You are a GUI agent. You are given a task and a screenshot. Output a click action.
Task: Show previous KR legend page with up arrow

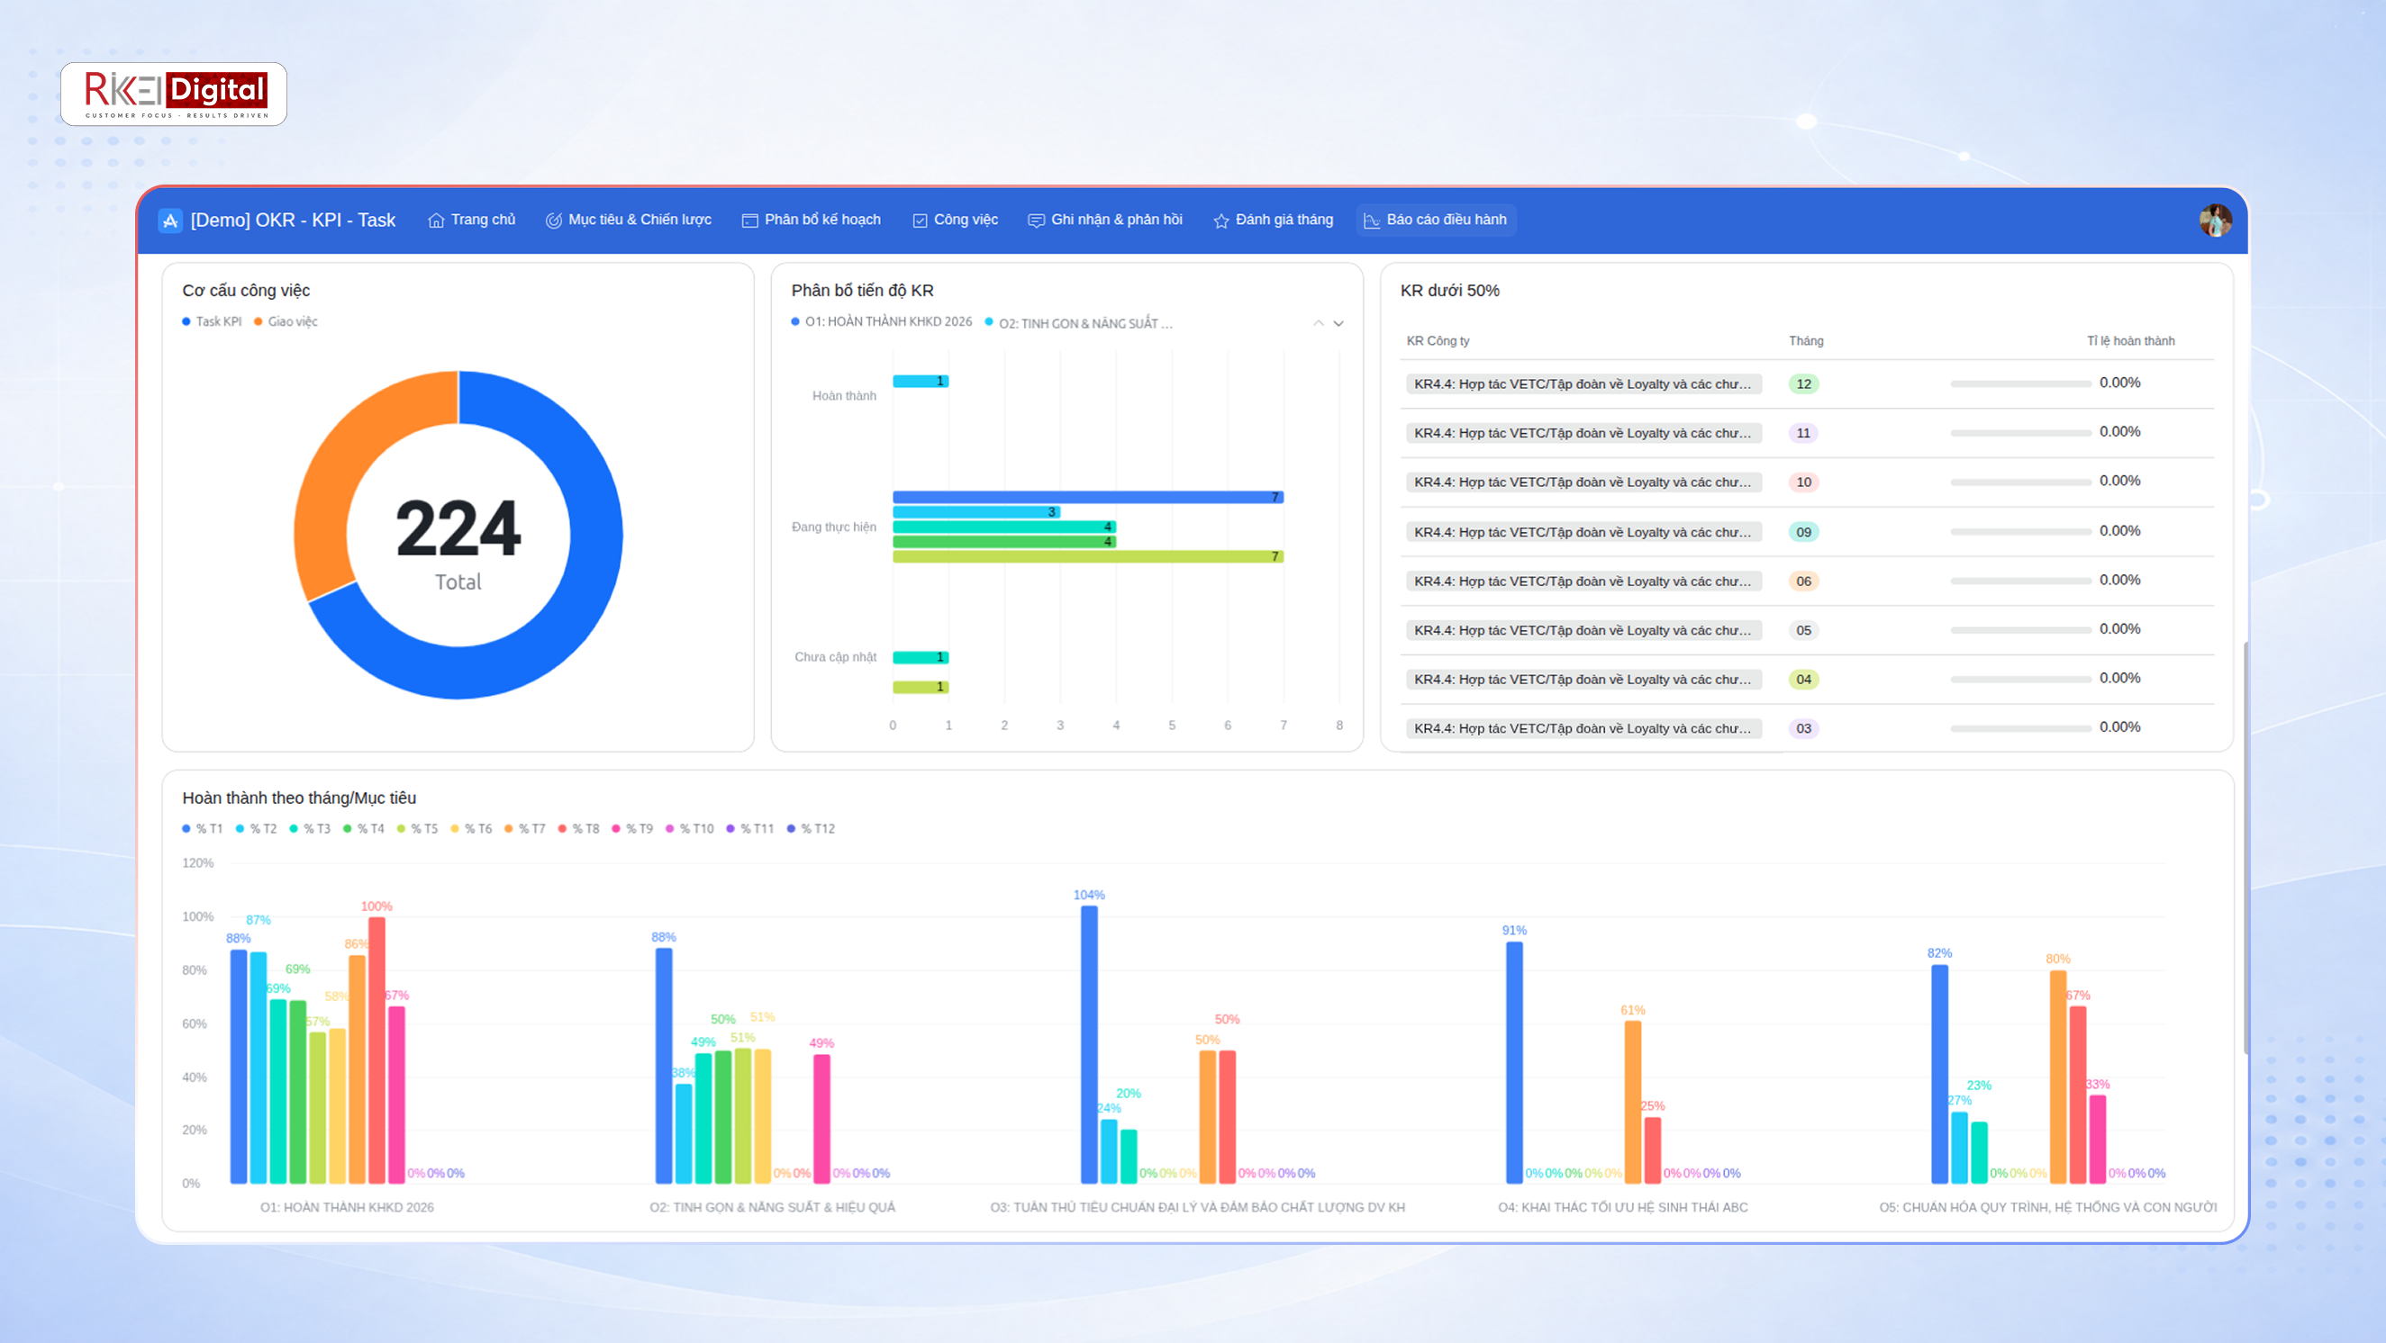click(x=1318, y=323)
